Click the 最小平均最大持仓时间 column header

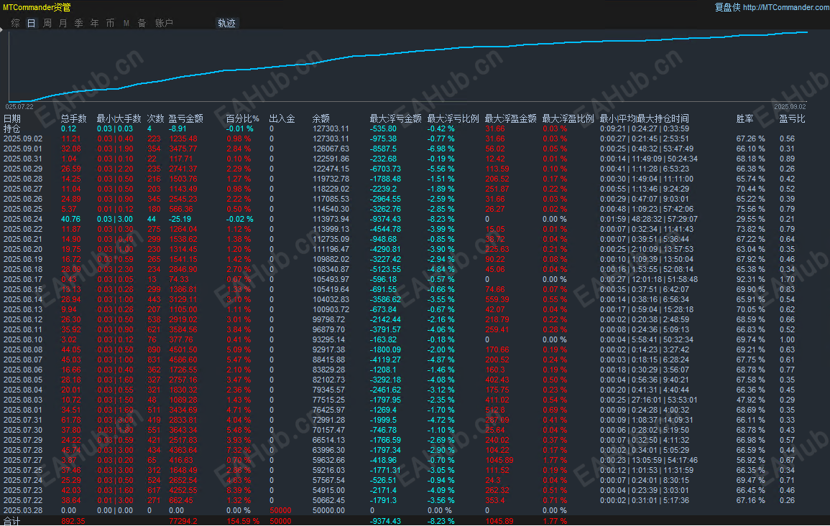[x=644, y=119]
